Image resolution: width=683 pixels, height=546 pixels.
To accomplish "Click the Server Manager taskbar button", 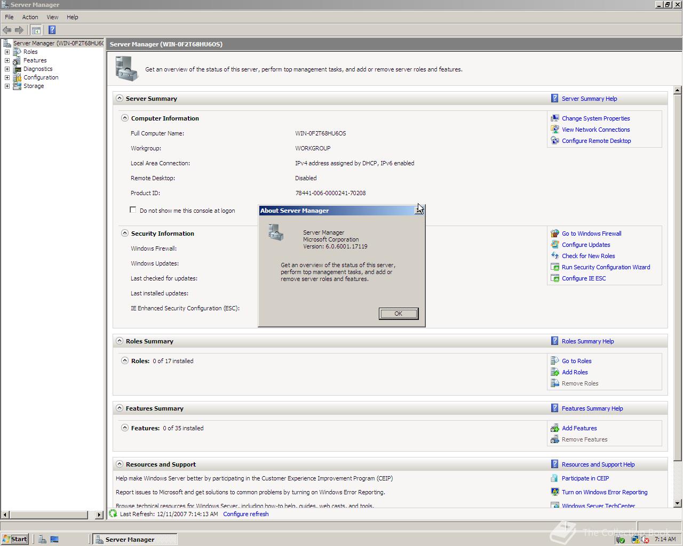I will pos(134,539).
